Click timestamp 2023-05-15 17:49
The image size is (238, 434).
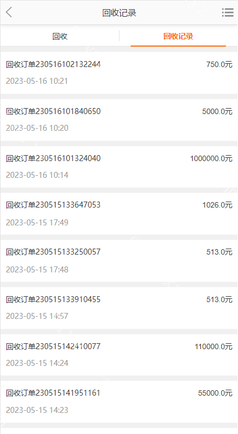(37, 223)
